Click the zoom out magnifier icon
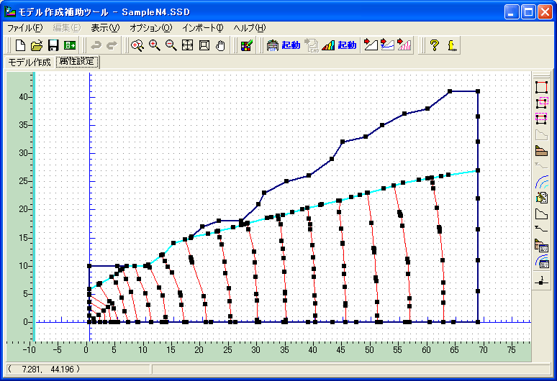This screenshot has height=381, width=557. [171, 45]
